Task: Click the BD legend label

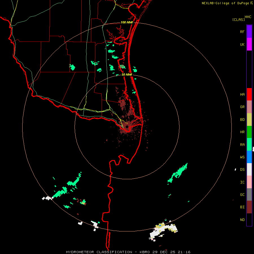Action: [x=242, y=120]
